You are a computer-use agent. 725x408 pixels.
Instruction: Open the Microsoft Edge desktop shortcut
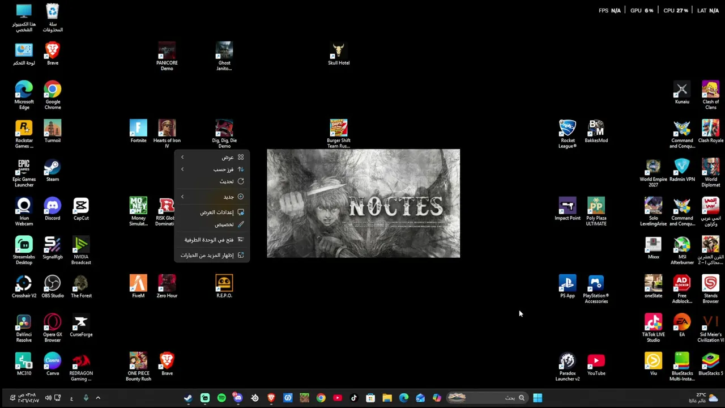pyautogui.click(x=24, y=95)
